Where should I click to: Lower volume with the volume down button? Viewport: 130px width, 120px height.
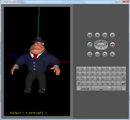coord(97,35)
